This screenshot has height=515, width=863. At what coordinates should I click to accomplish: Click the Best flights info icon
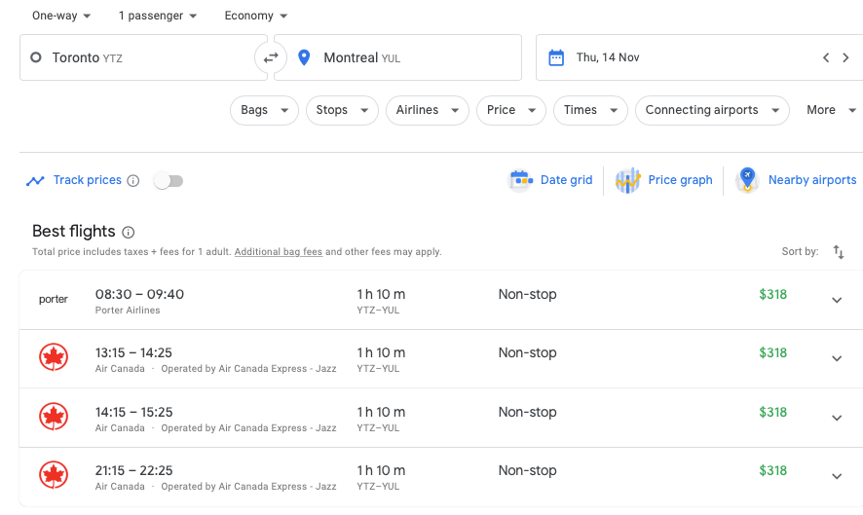coord(129,233)
